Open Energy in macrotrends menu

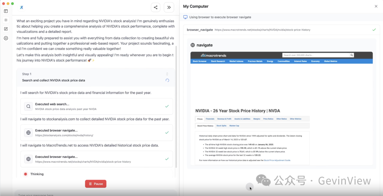pyautogui.click(x=270, y=61)
